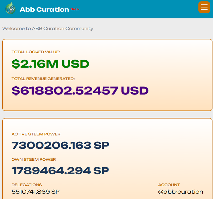Click the Active Steem Power label
The height and width of the screenshot is (199, 213).
coord(36,134)
